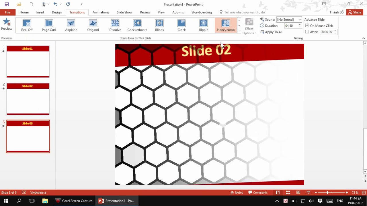Click Apply To All button
Viewport: 367px width, 206px height.
click(x=271, y=32)
